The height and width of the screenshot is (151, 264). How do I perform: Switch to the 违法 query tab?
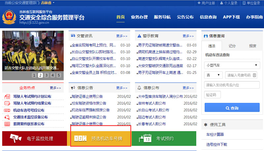(x=212, y=46)
